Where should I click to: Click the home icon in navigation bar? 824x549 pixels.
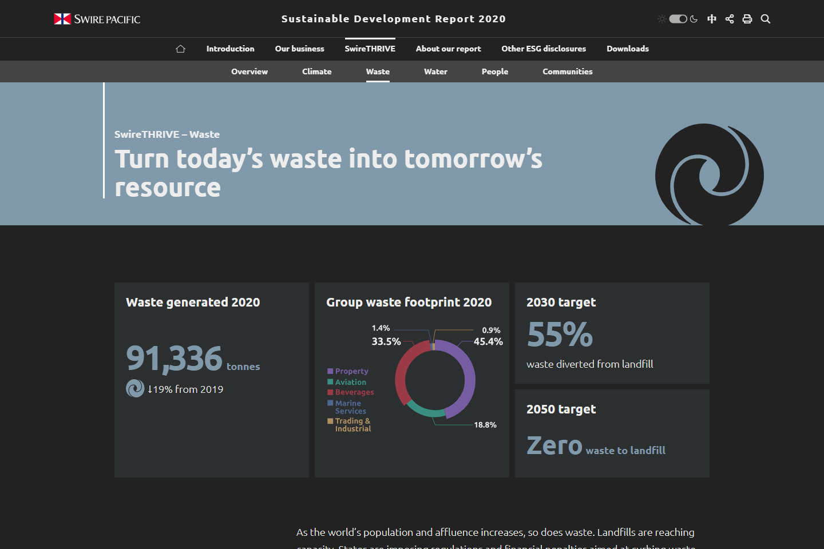tap(180, 49)
